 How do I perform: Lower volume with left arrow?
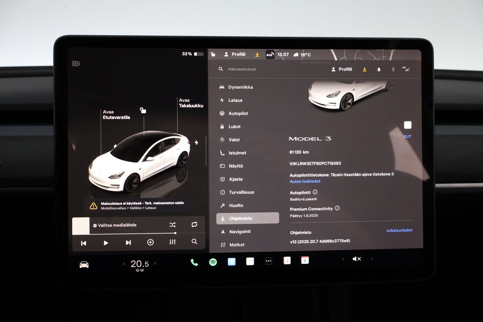pyautogui.click(x=343, y=259)
